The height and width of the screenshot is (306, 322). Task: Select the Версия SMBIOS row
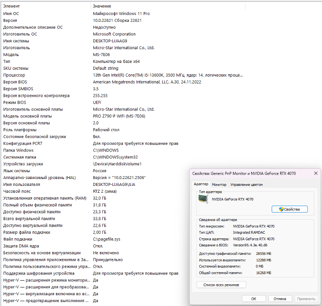pos(123,89)
